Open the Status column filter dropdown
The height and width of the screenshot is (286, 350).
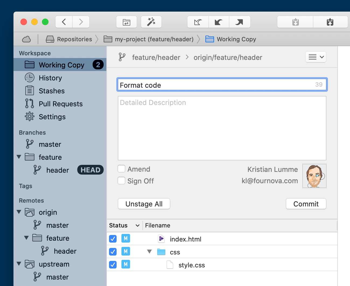pos(138,225)
